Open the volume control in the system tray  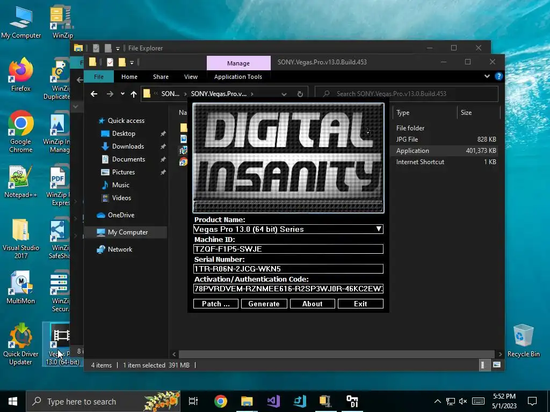(x=462, y=401)
